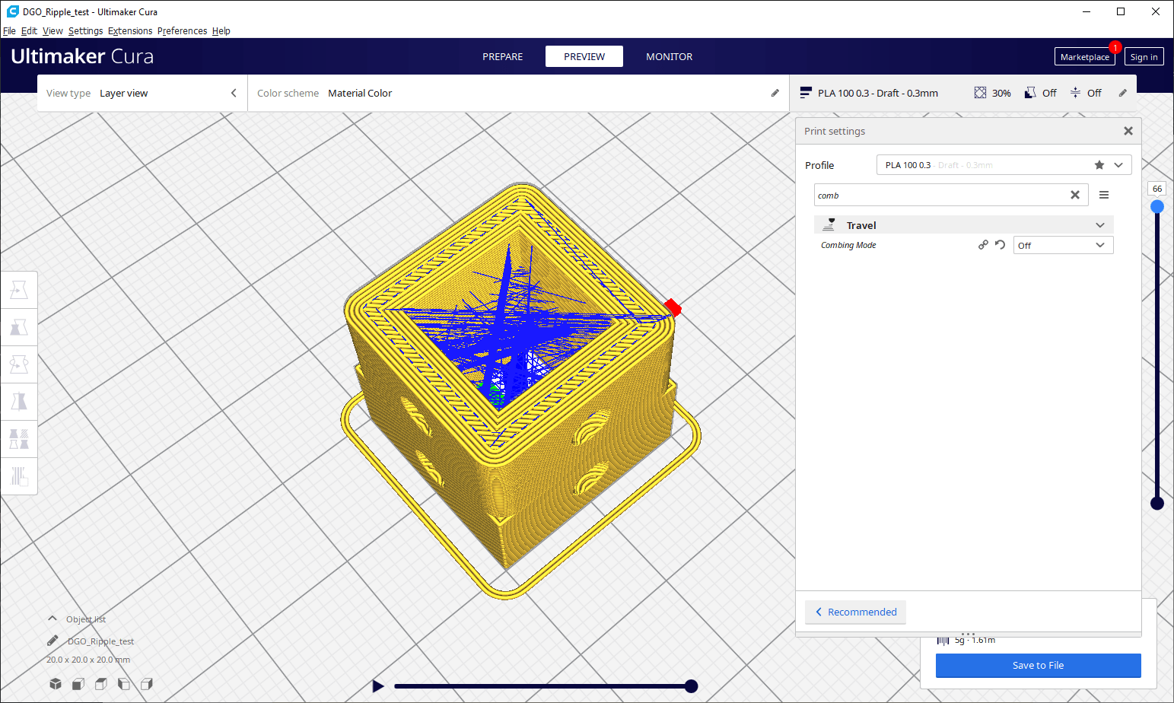The width and height of the screenshot is (1174, 703).
Task: Switch to top view cube icon
Action: pyautogui.click(x=100, y=684)
